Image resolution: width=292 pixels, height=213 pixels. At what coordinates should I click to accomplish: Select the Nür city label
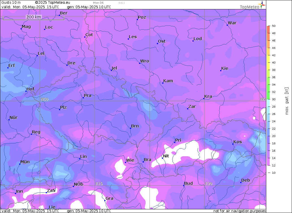[14, 118]
